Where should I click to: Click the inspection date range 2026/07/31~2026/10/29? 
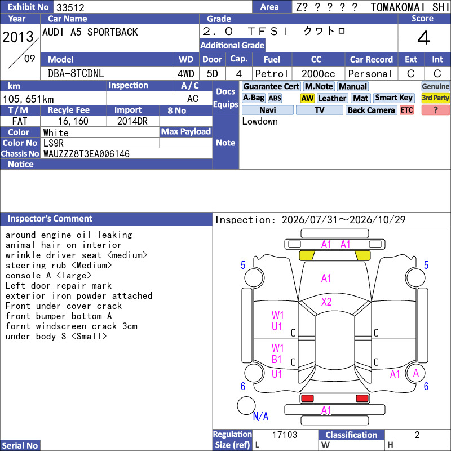pyautogui.click(x=344, y=220)
